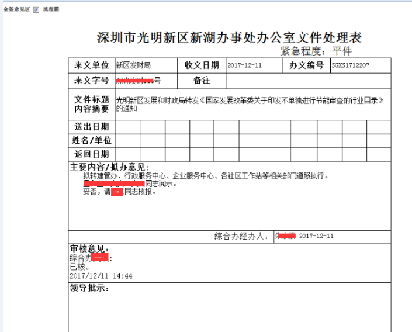Click the 收文日期 header cell
Screen dimensions: 412x332
click(x=202, y=65)
